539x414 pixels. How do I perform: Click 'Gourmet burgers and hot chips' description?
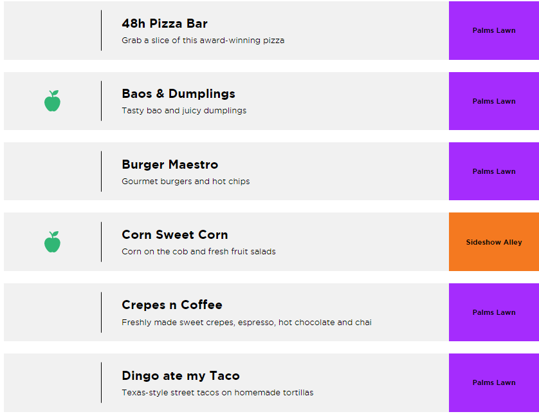coord(185,182)
